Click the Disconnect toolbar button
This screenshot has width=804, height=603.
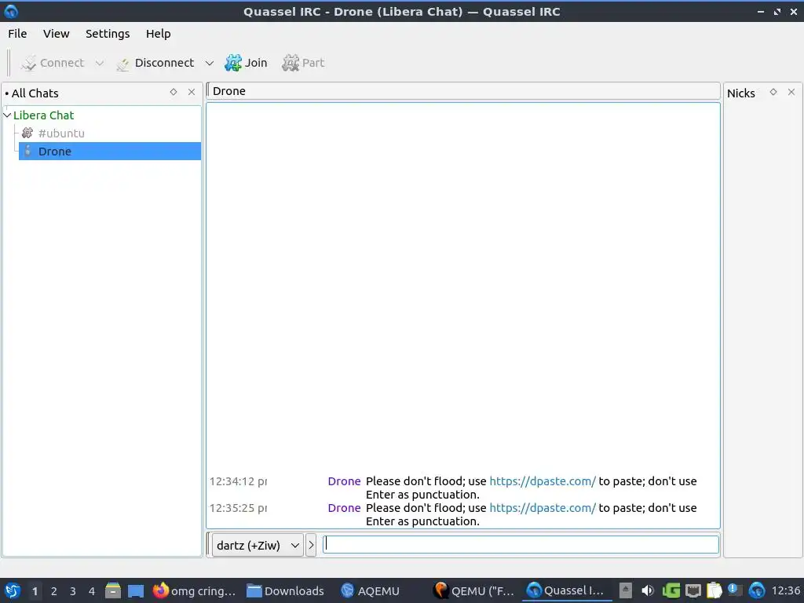[x=155, y=63]
